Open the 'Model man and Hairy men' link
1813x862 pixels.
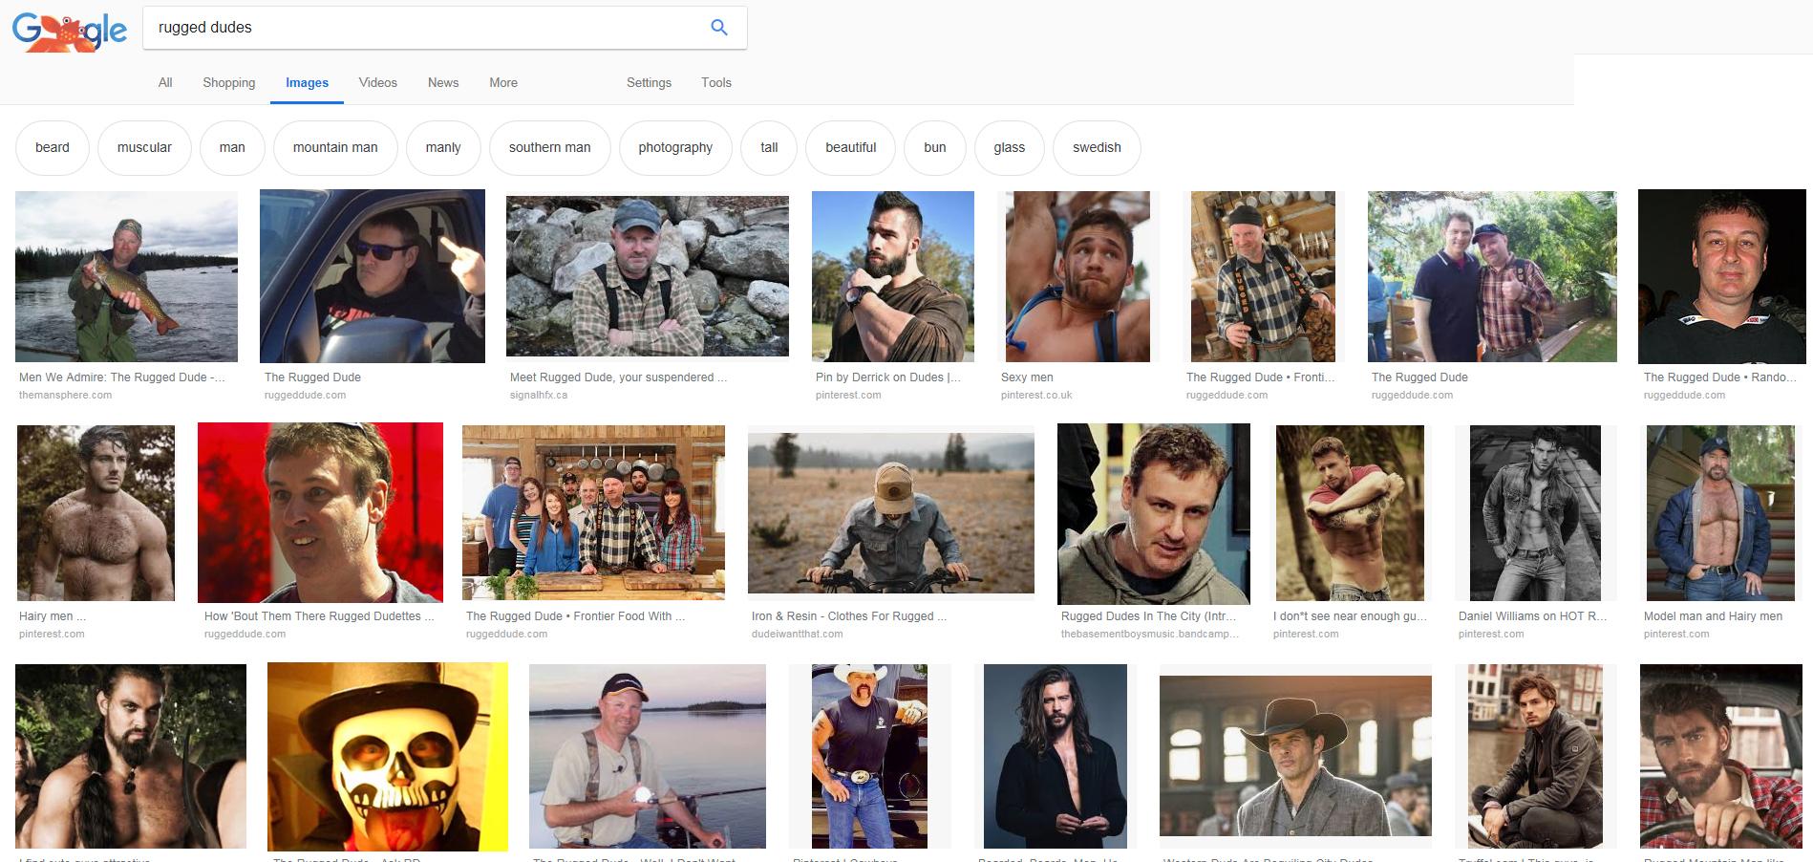tap(1713, 616)
